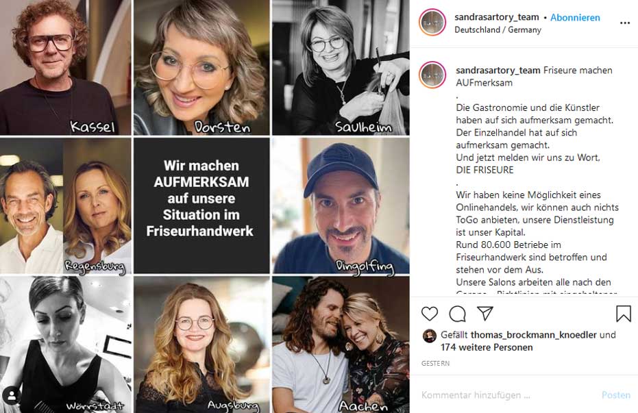Open small avatar of liking user

[429, 336]
